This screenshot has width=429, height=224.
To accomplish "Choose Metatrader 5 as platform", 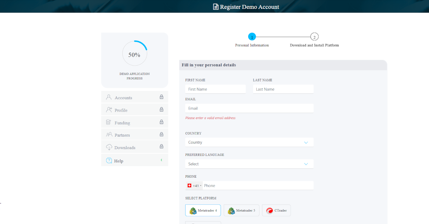I will coord(242,210).
